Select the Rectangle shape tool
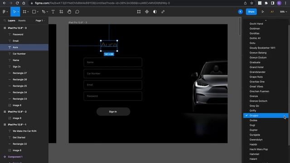 click(34, 12)
